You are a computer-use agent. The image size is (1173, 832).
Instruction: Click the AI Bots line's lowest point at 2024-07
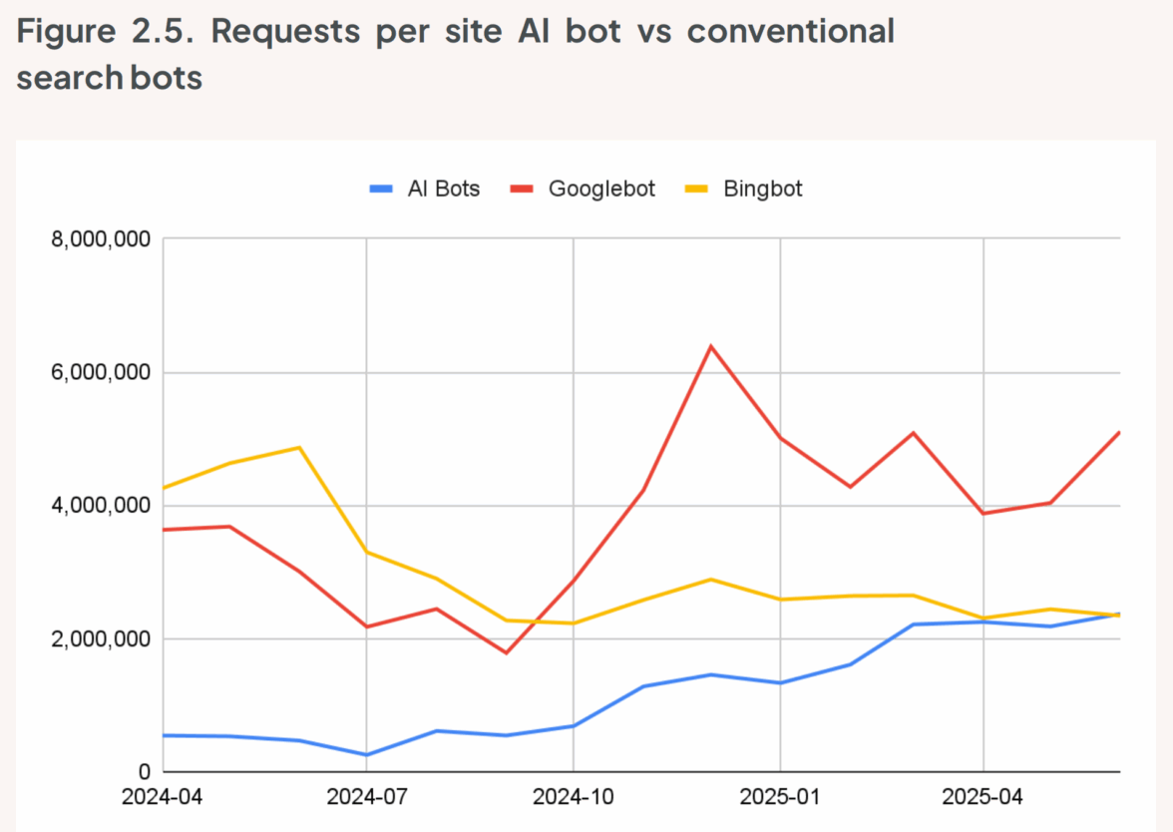coord(366,755)
